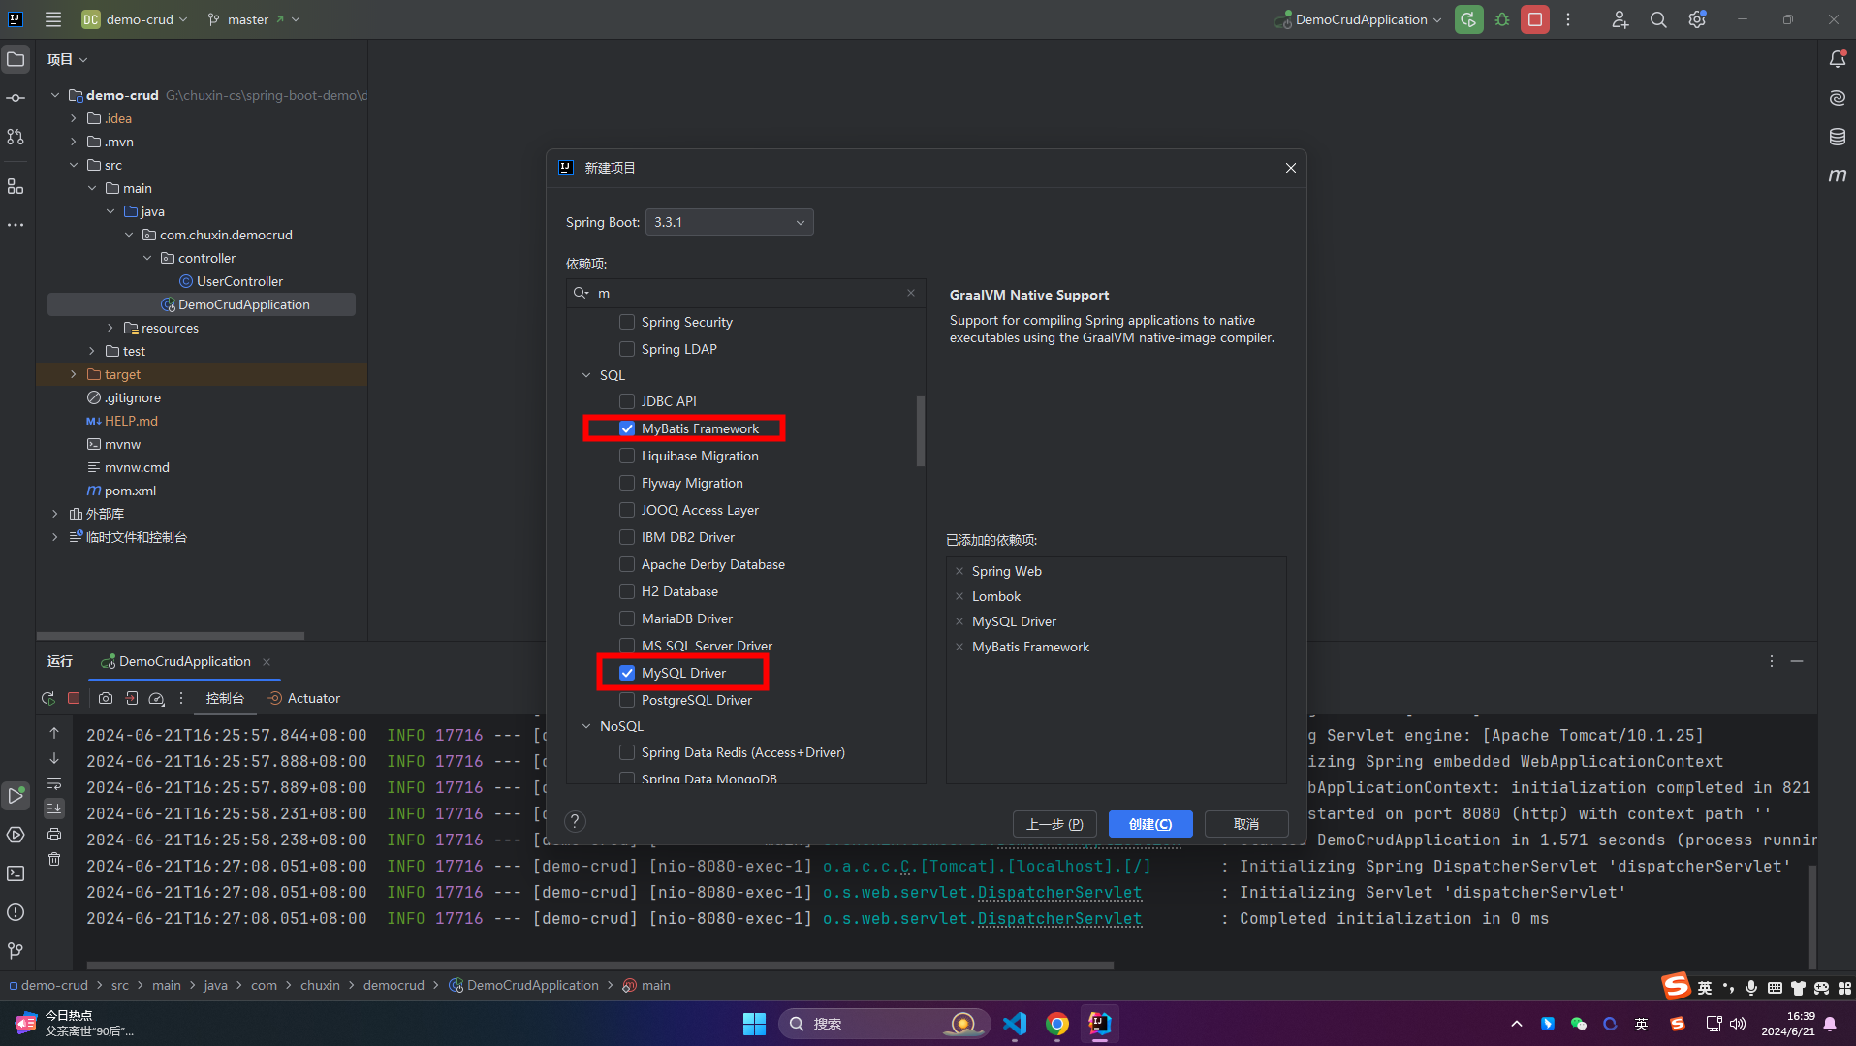Check PostgreSQL Driver dependency
This screenshot has height=1046, width=1856.
tap(627, 700)
